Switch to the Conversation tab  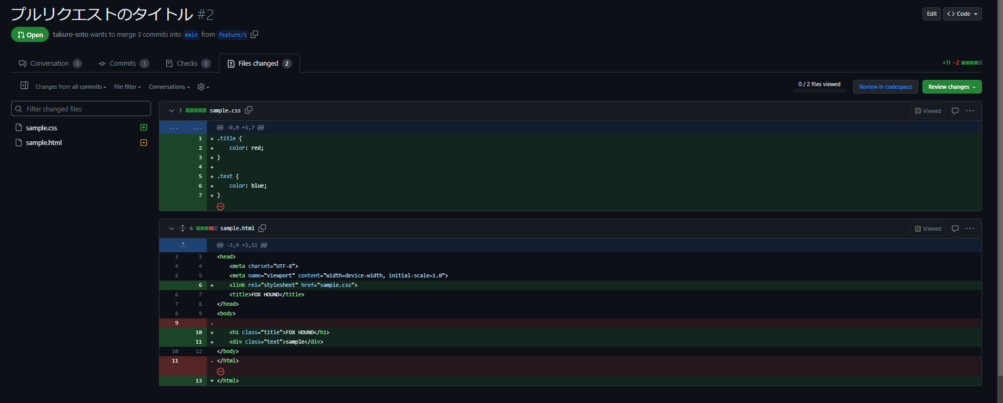click(x=50, y=64)
